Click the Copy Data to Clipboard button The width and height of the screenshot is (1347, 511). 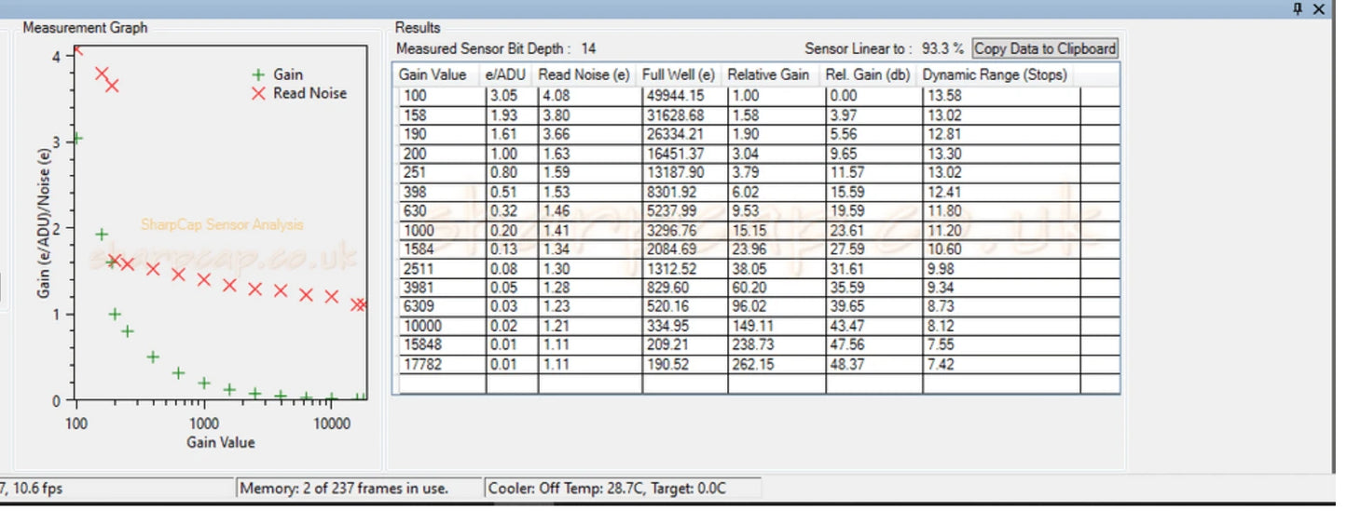tap(1044, 48)
